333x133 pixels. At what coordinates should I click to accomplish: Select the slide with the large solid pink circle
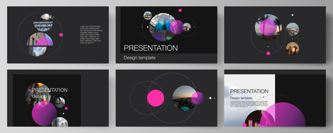point(166,98)
